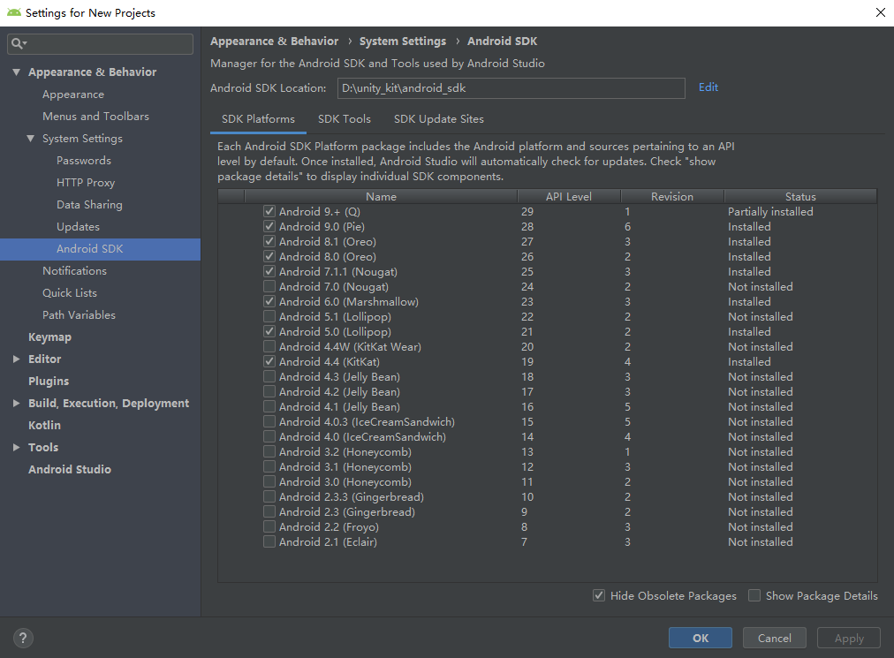
Task: Open Plugins settings
Action: pos(49,382)
